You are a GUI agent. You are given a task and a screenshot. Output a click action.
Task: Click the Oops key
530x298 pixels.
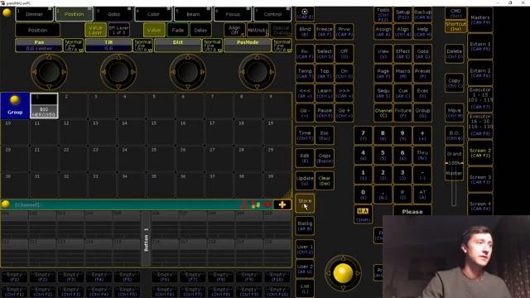point(325,158)
